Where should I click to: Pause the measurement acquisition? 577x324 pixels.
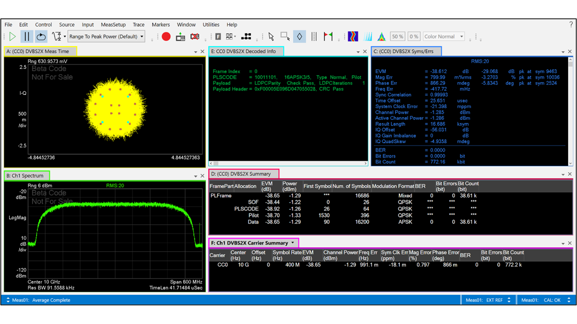tap(27, 36)
